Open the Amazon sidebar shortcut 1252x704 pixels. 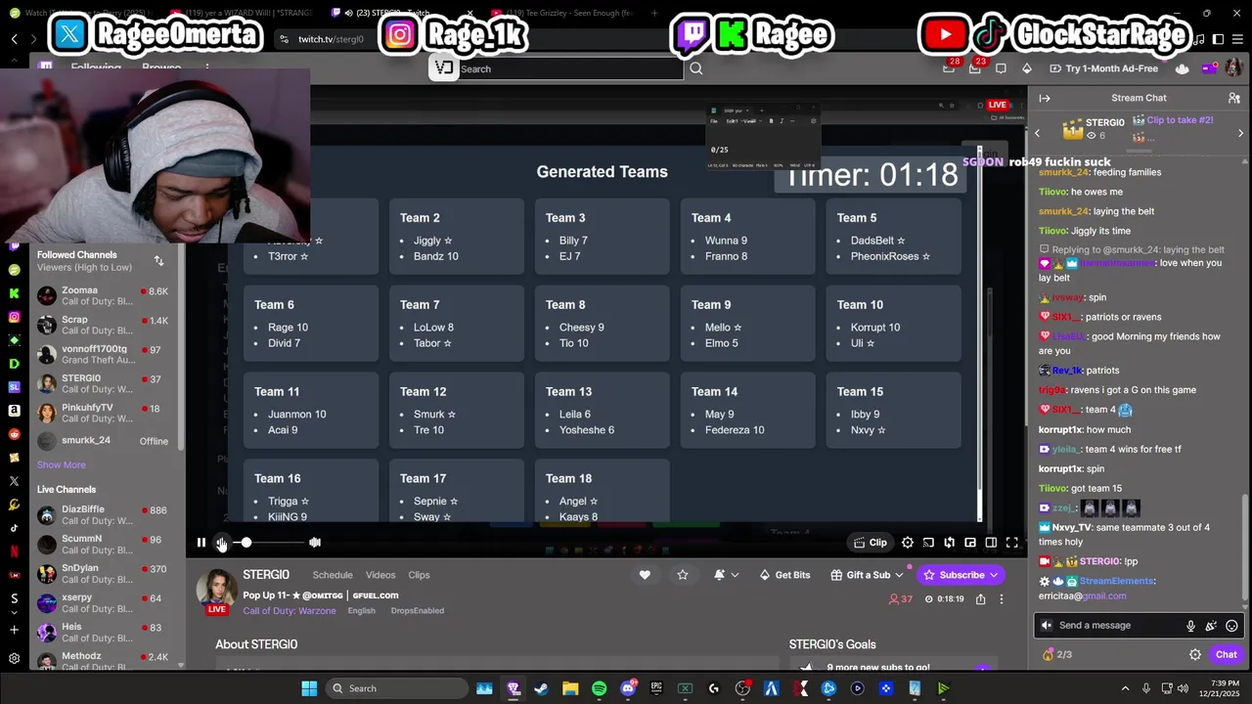[14, 411]
